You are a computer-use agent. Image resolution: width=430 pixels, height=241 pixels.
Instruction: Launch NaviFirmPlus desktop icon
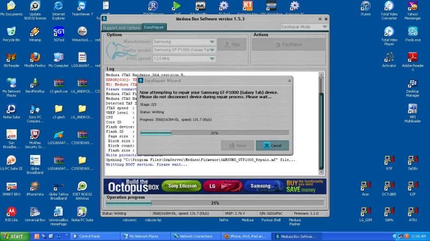(x=35, y=85)
